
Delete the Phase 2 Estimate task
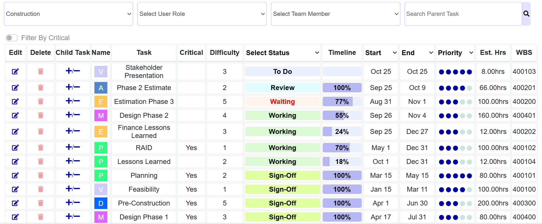click(41, 87)
